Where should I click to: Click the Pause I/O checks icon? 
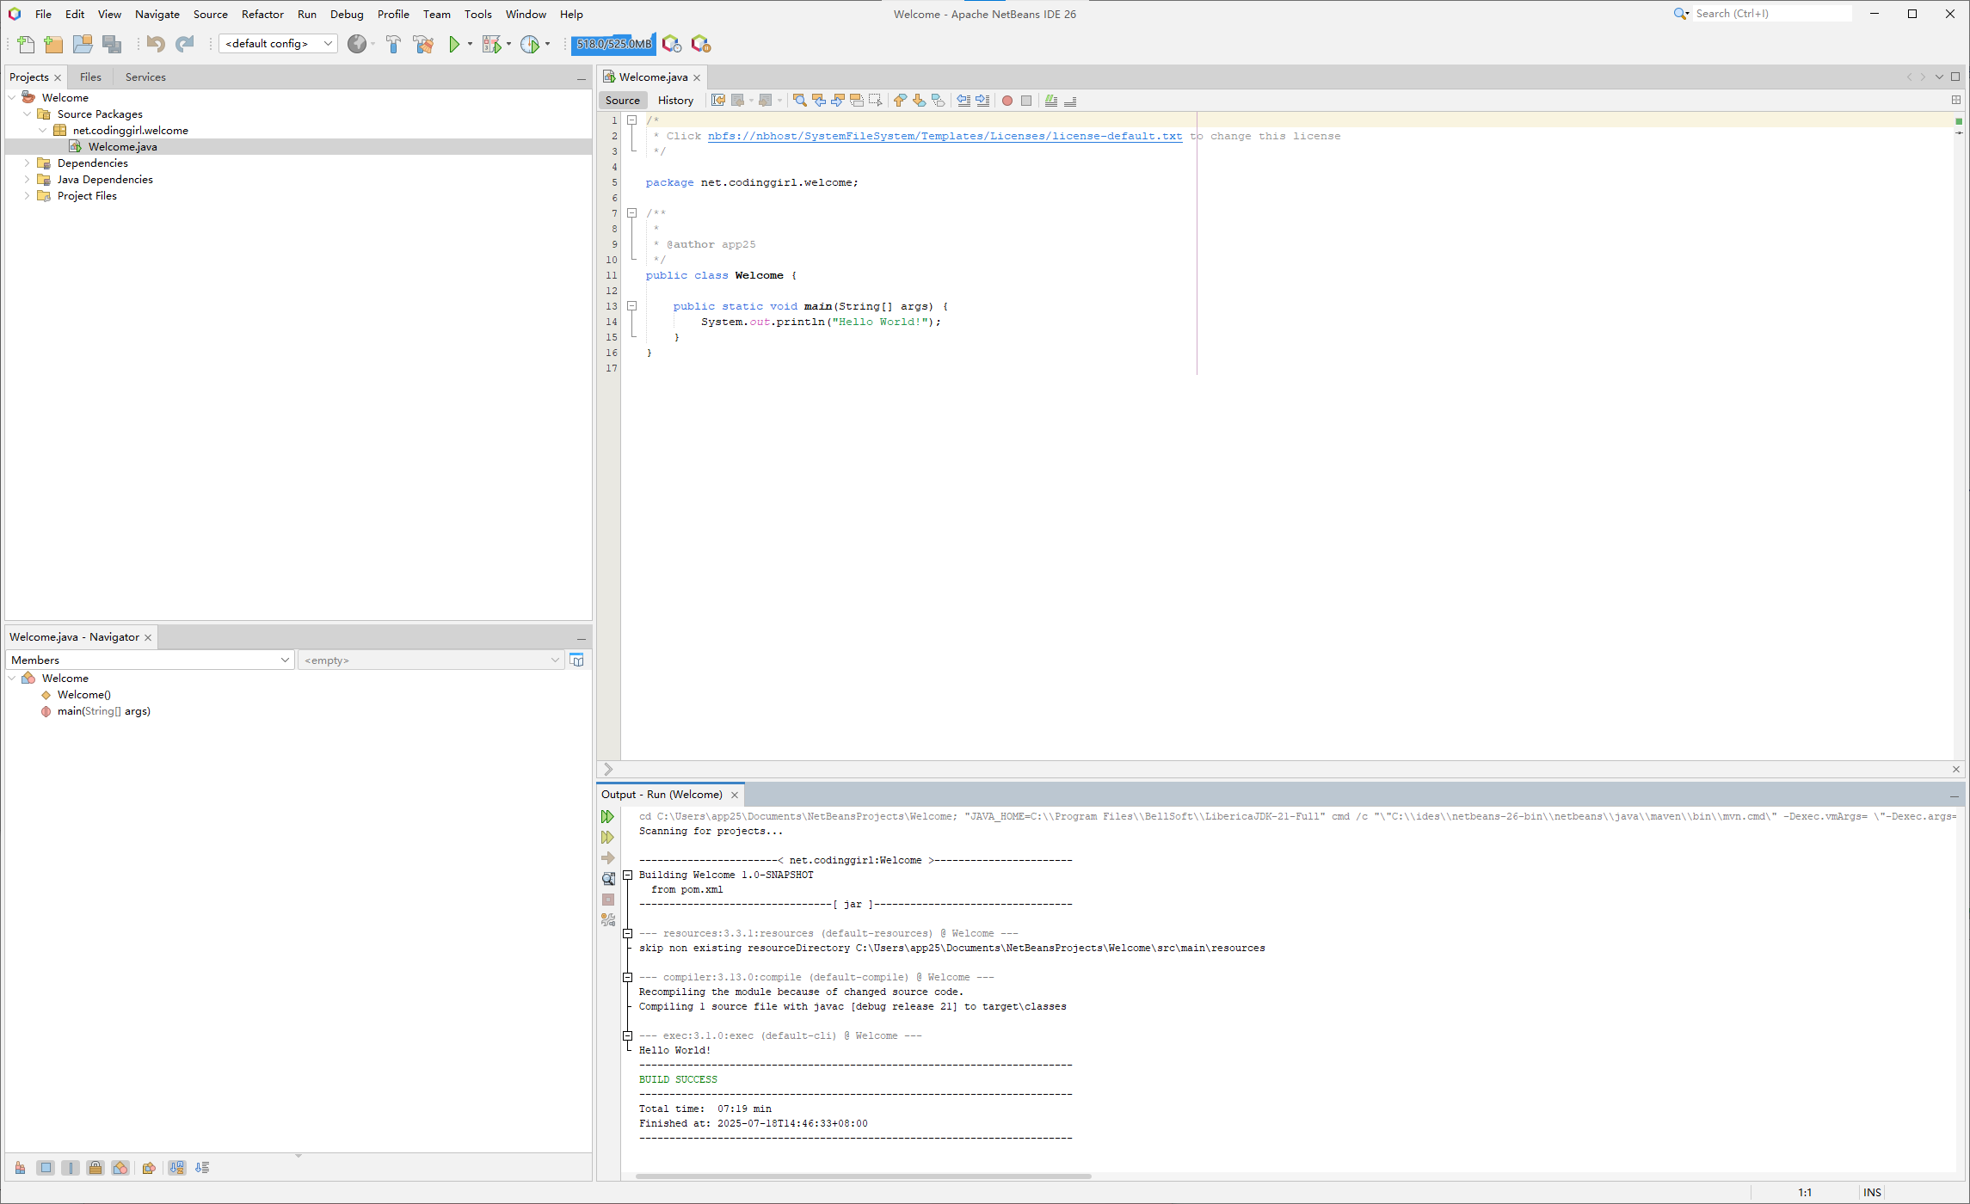pos(701,44)
